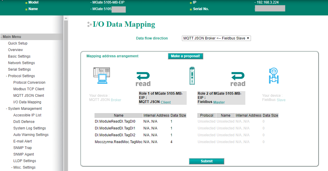Viewport: 328px width, 171px height.
Task: Click the sidebar scrollbar up arrow
Action: 66,18
